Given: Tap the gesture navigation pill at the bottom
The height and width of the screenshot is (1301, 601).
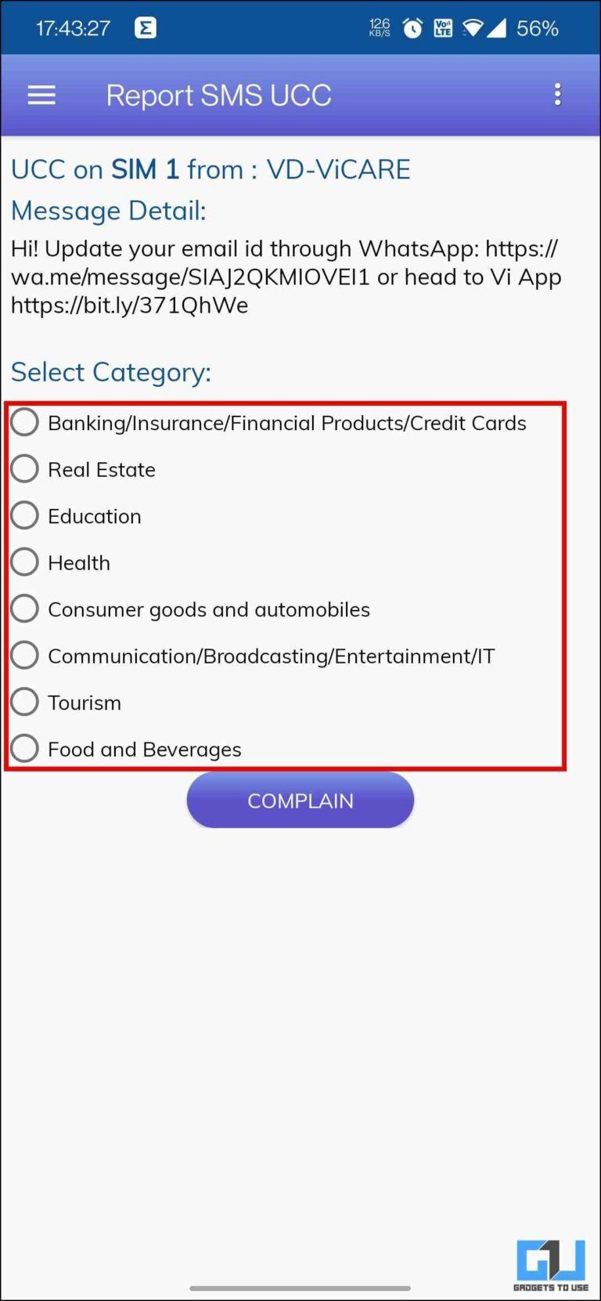Looking at the screenshot, I should tap(300, 1288).
